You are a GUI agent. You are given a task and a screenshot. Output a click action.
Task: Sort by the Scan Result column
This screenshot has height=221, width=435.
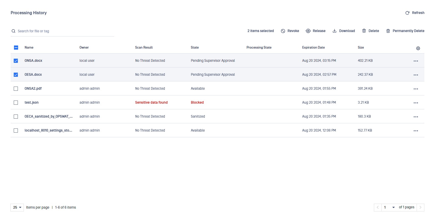pos(144,48)
